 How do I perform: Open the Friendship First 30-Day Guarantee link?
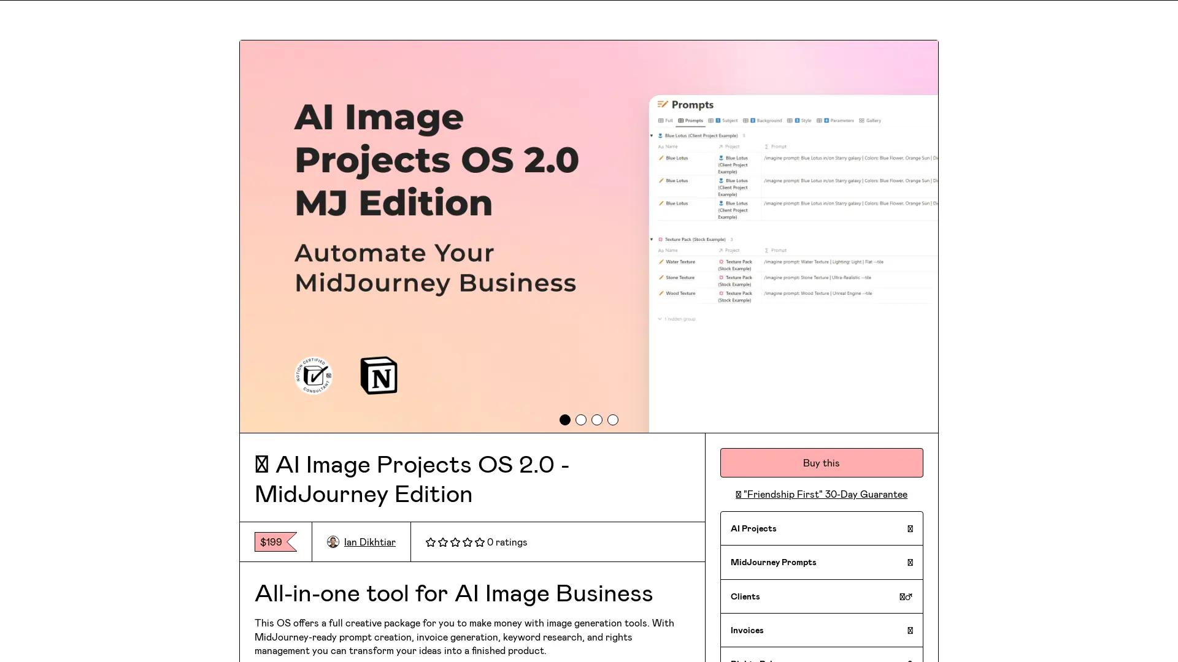pyautogui.click(x=821, y=494)
